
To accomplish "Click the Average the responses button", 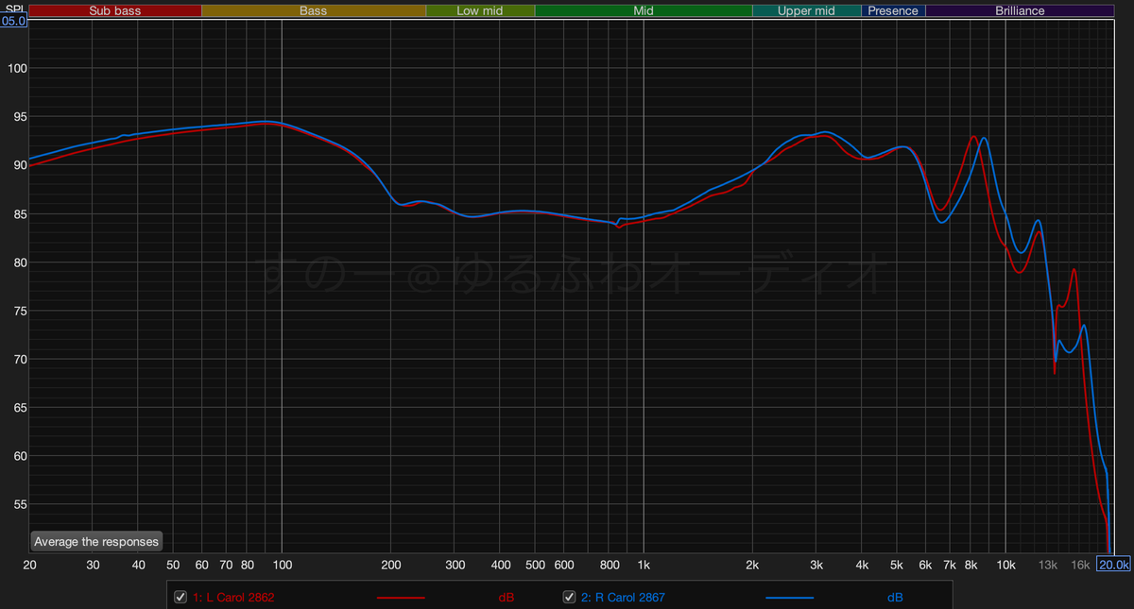I will (96, 541).
